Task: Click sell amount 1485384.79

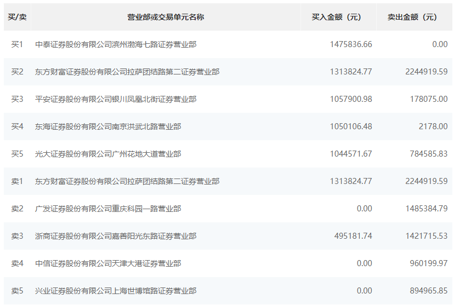Action: (427, 209)
